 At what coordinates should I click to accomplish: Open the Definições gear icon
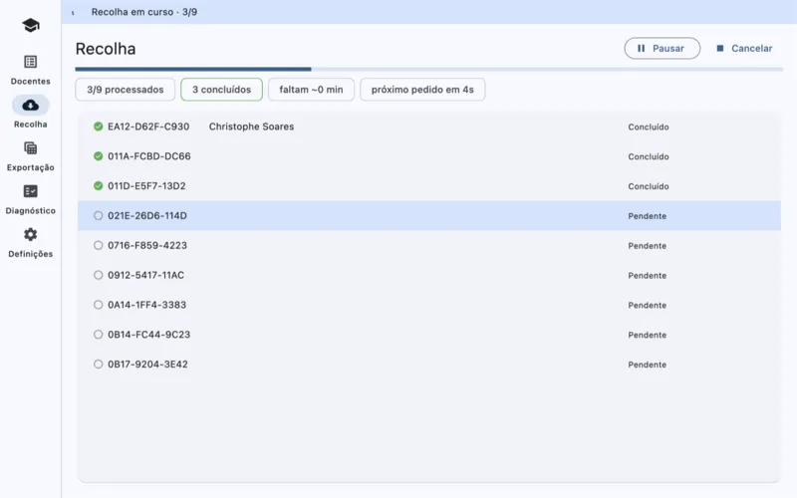click(x=31, y=234)
